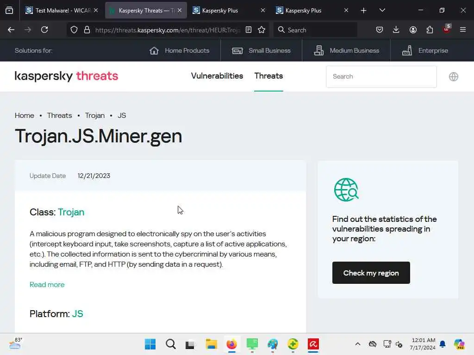Open notifications bell icon
474x355 pixels.
coord(443,344)
